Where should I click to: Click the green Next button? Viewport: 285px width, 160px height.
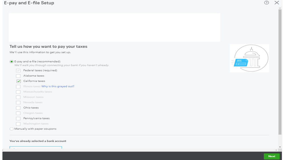[271, 156]
